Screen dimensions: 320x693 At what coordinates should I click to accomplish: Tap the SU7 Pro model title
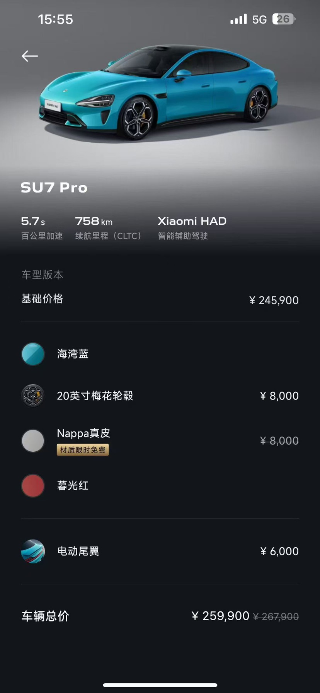coord(54,188)
